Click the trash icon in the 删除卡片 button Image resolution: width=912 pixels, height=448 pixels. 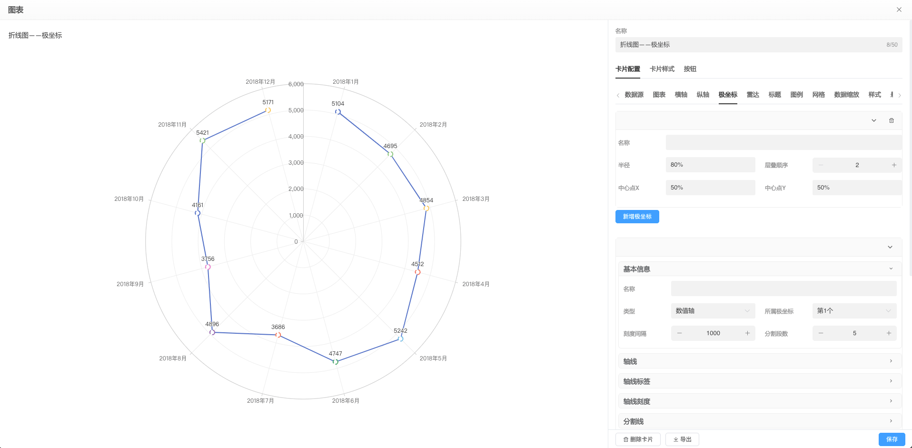coord(625,439)
